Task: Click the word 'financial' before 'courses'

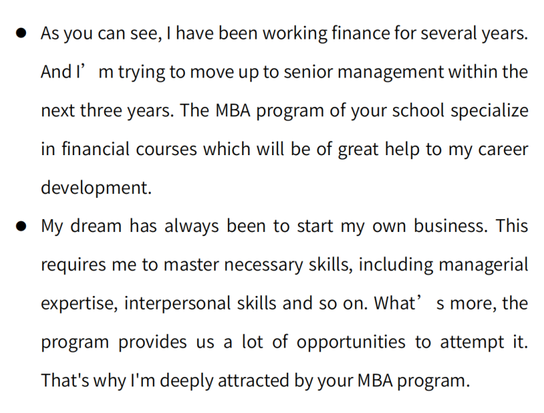Action: coord(96,149)
